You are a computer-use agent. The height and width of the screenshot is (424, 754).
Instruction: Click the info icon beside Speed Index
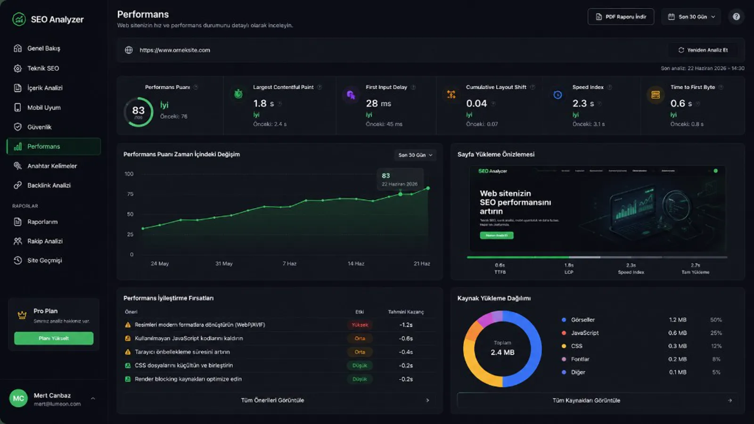(x=610, y=87)
